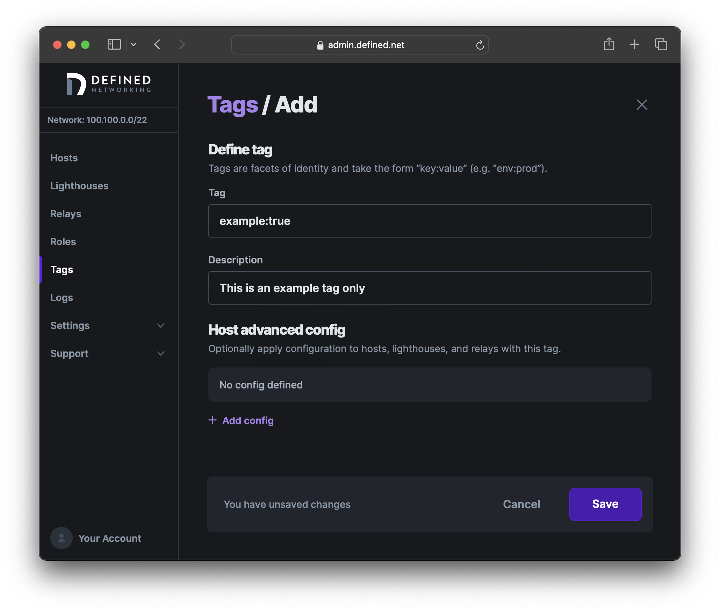Click the plus icon beside Add config
This screenshot has height=612, width=720.
coord(213,420)
